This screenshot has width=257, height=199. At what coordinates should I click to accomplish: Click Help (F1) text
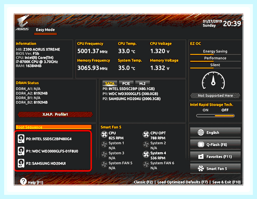click(x=35, y=182)
